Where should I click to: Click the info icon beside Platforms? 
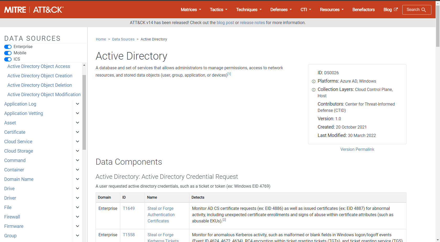click(313, 82)
